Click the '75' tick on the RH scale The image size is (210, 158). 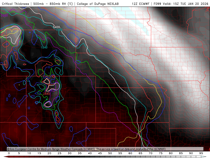coord(161,153)
